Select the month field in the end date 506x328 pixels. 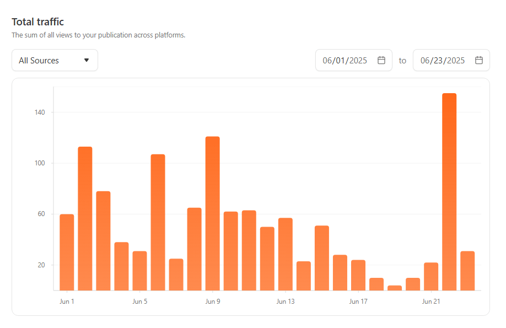coord(426,61)
